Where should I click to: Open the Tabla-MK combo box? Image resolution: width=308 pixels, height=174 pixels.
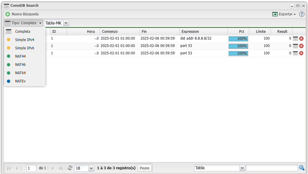66,23
